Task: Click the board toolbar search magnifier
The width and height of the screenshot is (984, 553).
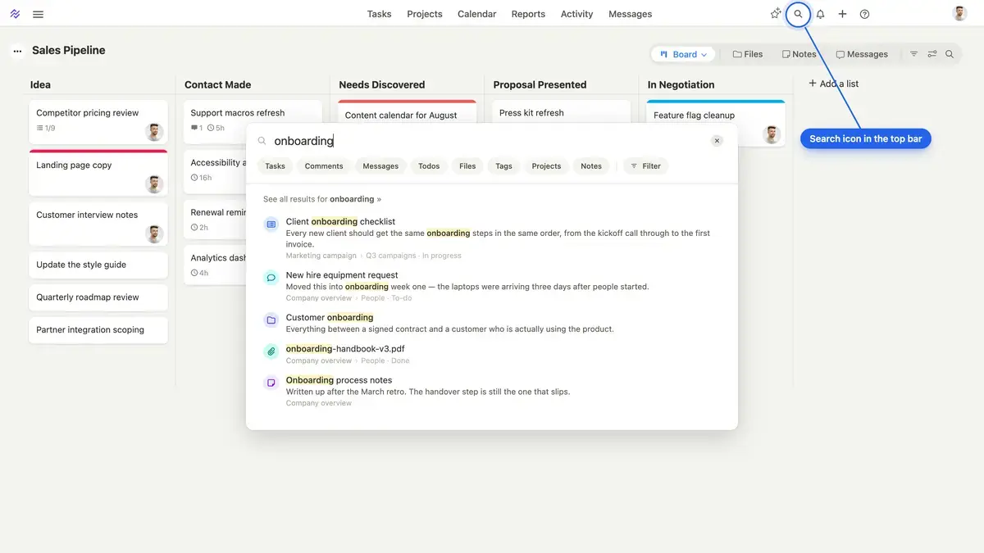Action: (950, 54)
